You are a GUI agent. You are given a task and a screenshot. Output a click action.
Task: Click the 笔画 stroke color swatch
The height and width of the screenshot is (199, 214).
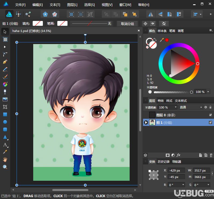62,23
